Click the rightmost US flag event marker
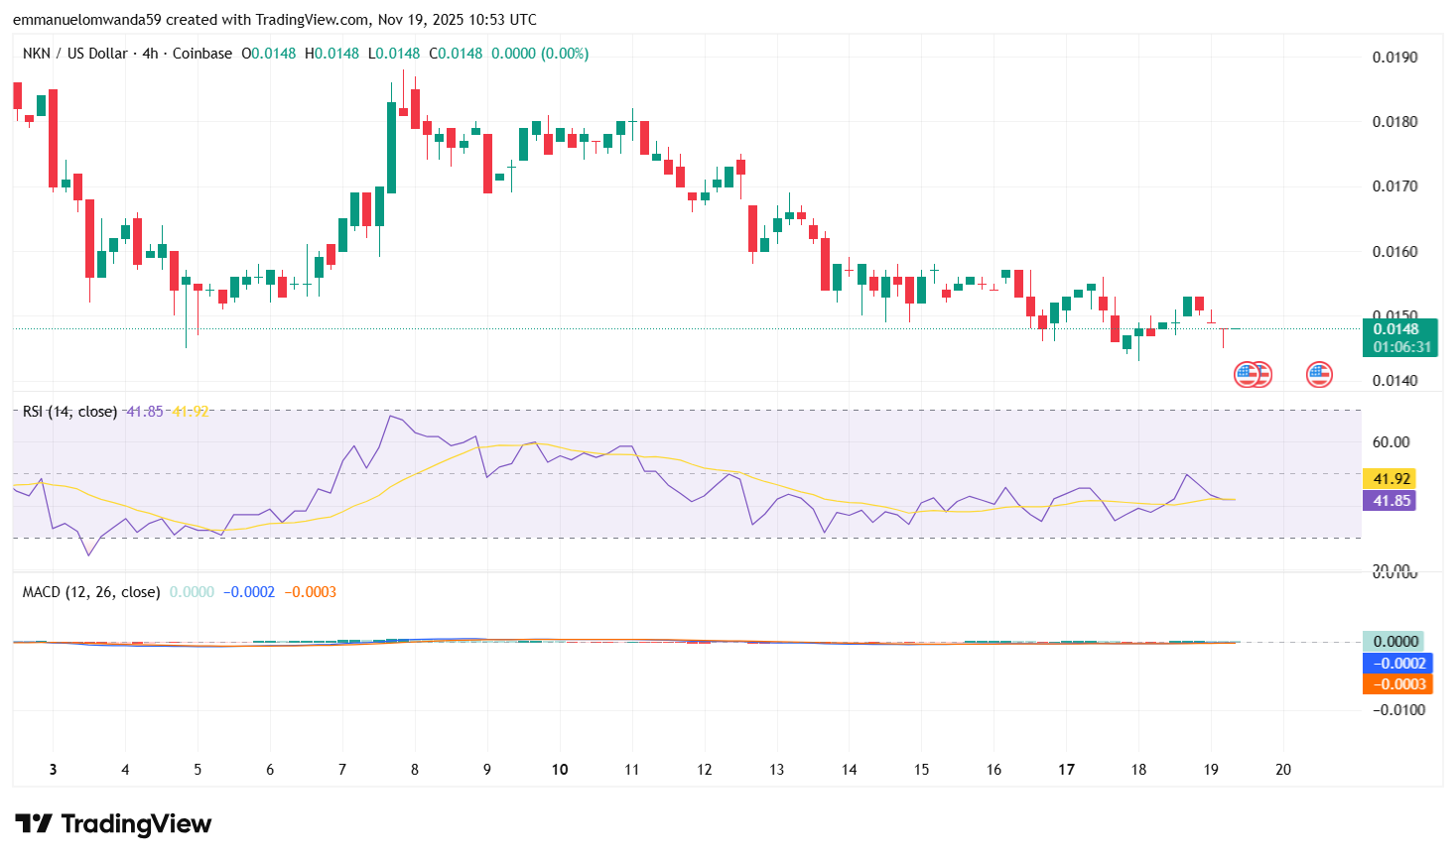The height and width of the screenshot is (861, 1456). (x=1318, y=374)
